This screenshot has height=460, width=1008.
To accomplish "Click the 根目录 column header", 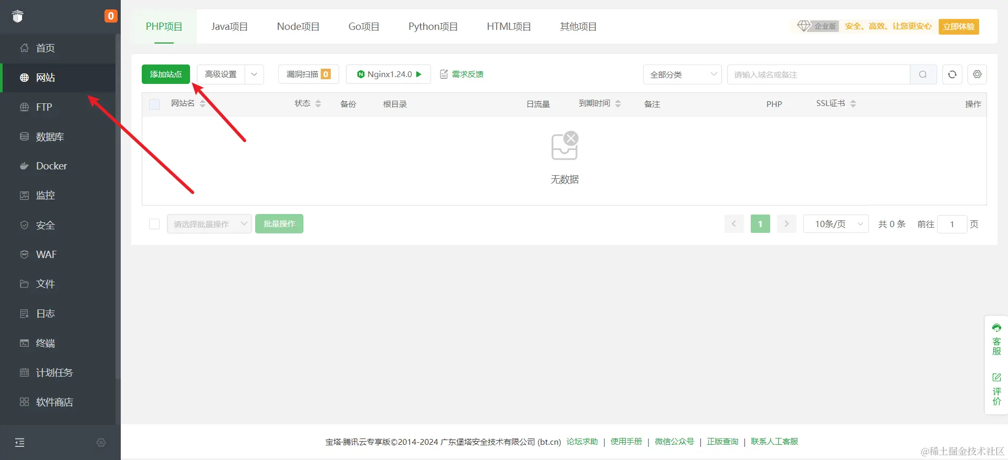I will point(395,104).
